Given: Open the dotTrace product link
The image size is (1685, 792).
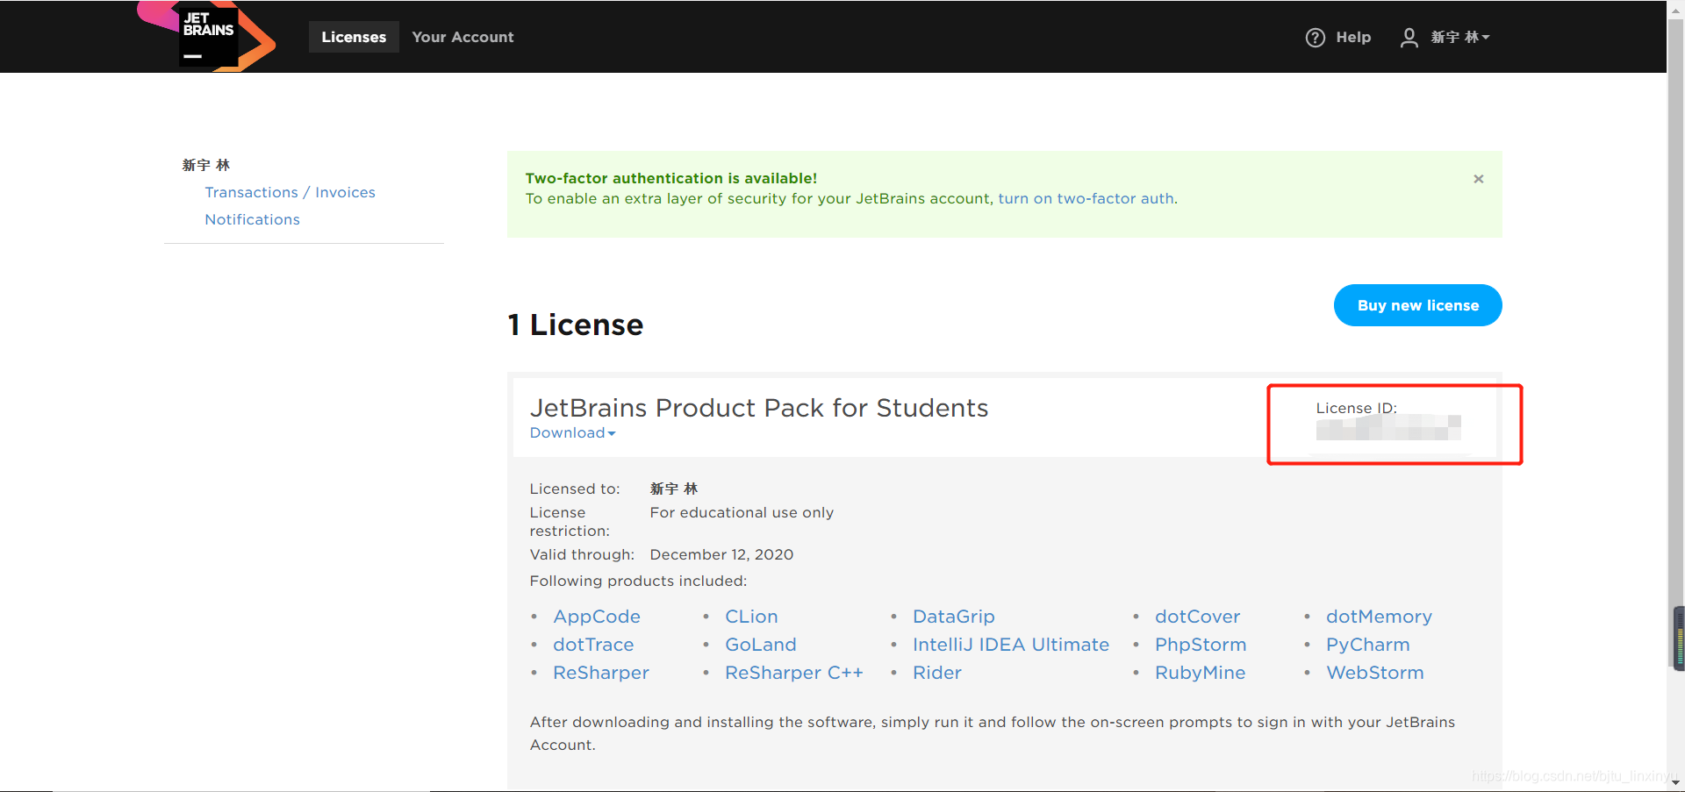Looking at the screenshot, I should (593, 645).
